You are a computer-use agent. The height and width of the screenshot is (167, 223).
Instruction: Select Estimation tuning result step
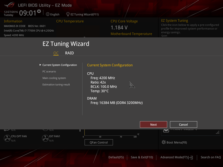click(56, 85)
